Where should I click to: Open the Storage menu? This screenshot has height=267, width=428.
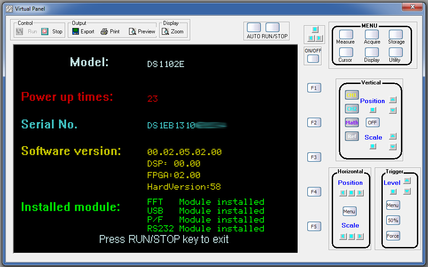tap(396, 35)
